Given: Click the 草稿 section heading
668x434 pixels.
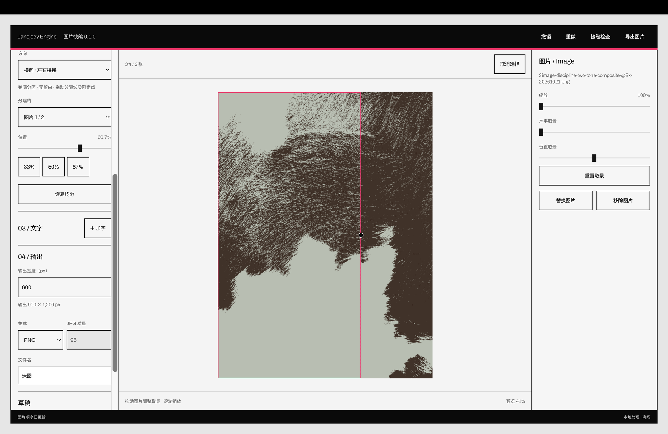Looking at the screenshot, I should pyautogui.click(x=24, y=403).
